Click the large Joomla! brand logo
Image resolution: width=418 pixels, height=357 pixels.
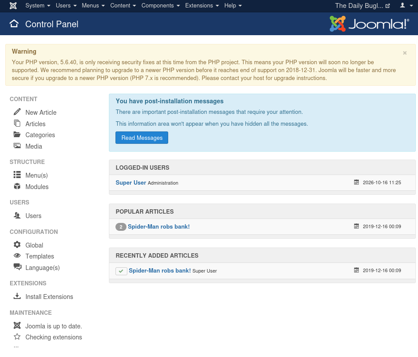[x=369, y=24]
